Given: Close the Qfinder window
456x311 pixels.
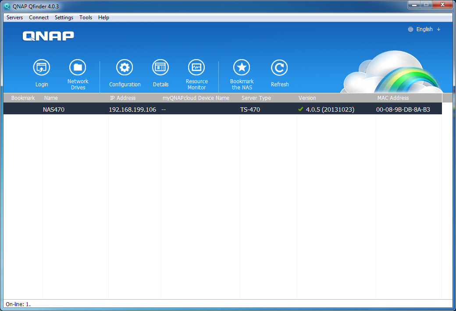Looking at the screenshot, I should coord(442,5).
